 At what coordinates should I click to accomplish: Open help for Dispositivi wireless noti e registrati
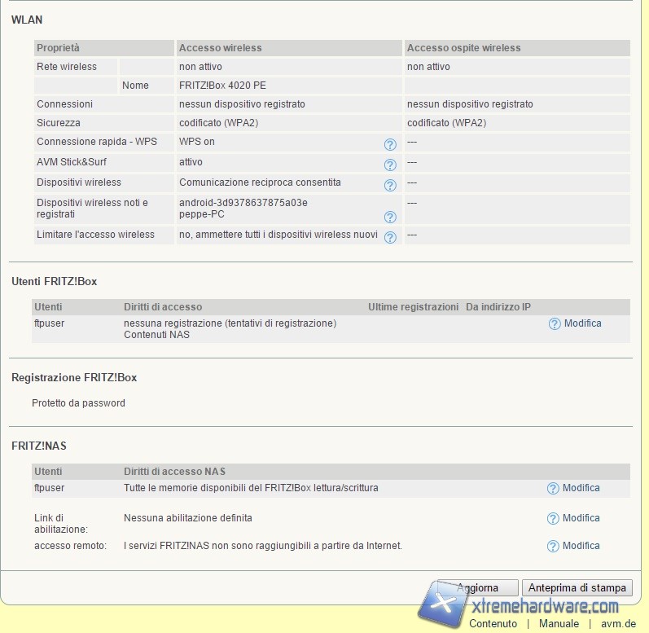click(390, 217)
